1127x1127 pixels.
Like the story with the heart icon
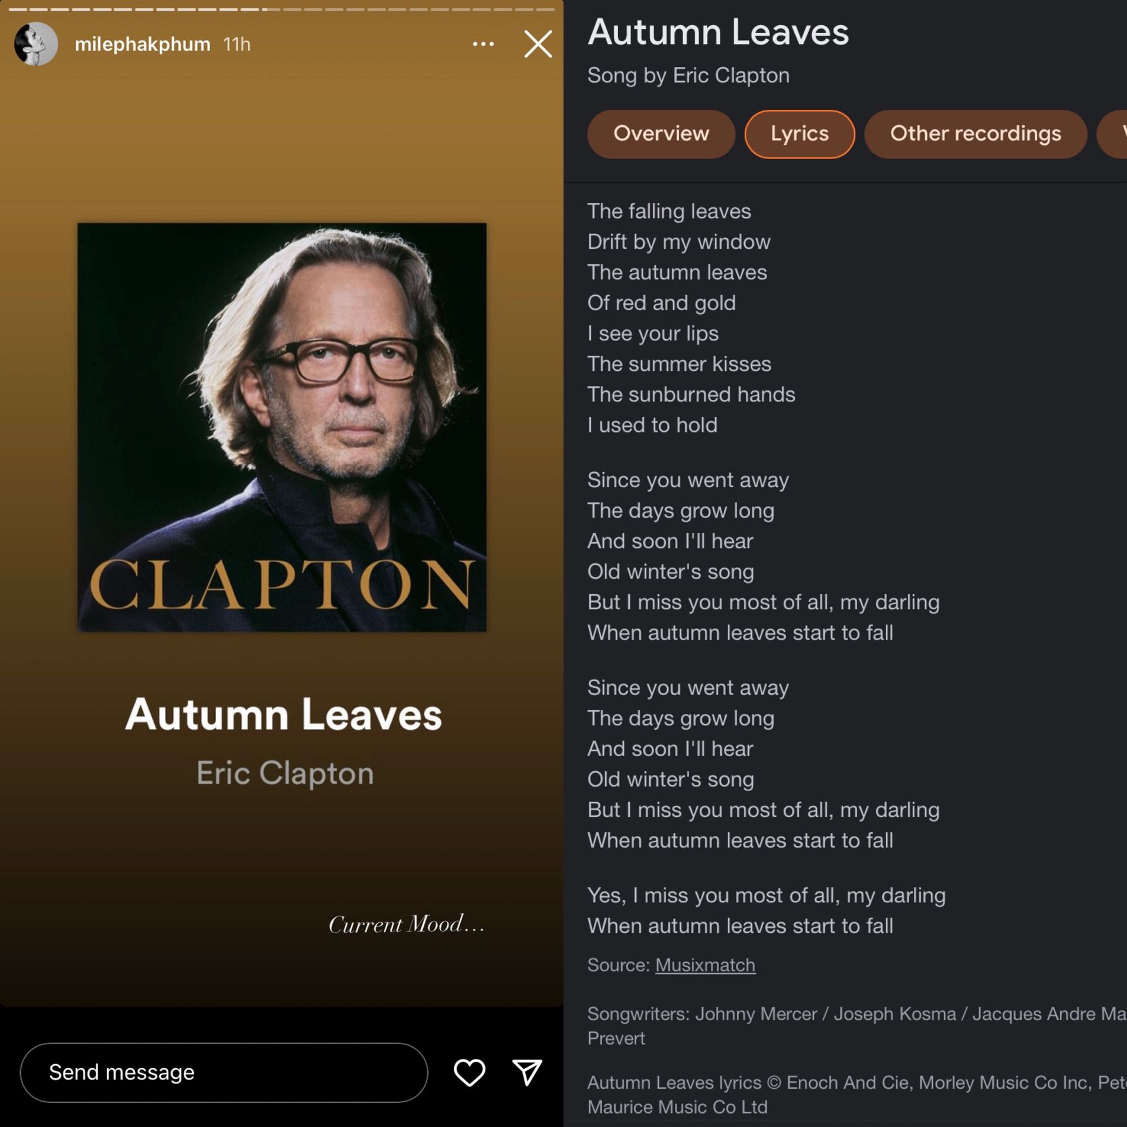click(x=469, y=1072)
